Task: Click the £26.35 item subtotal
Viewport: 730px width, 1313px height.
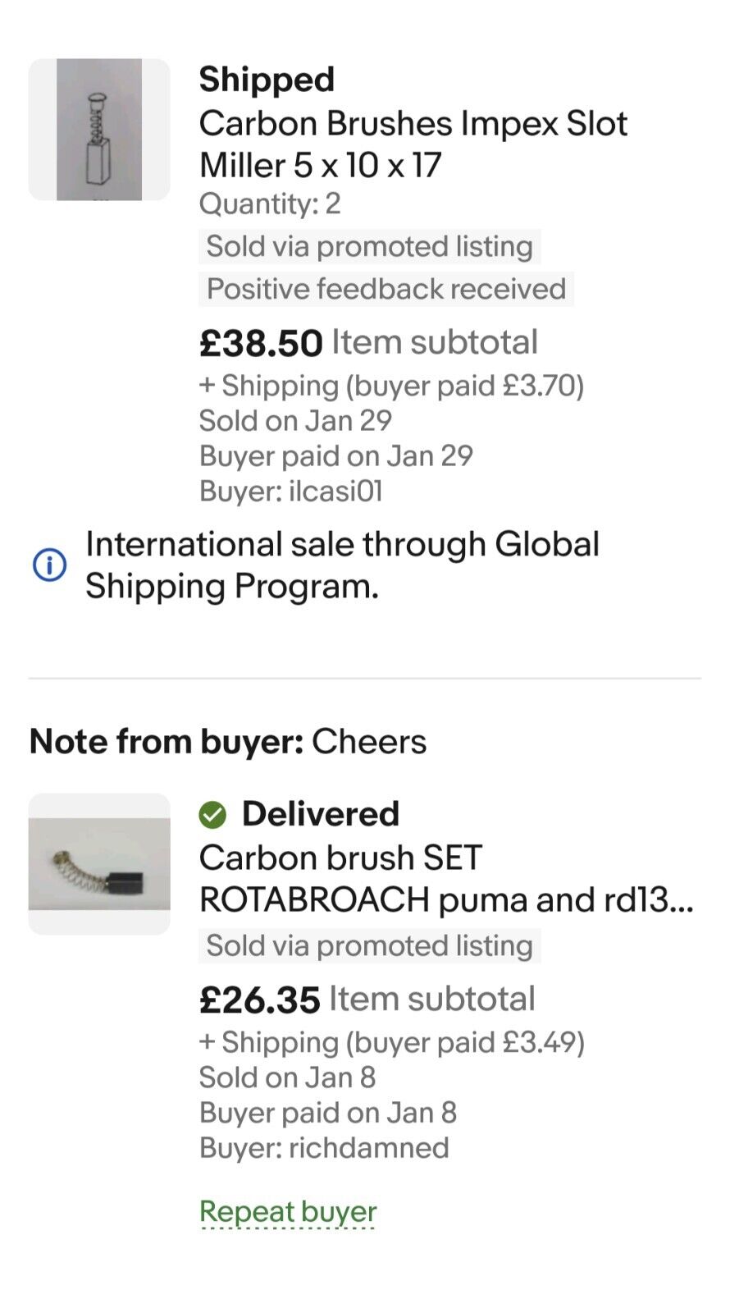Action: click(259, 1000)
